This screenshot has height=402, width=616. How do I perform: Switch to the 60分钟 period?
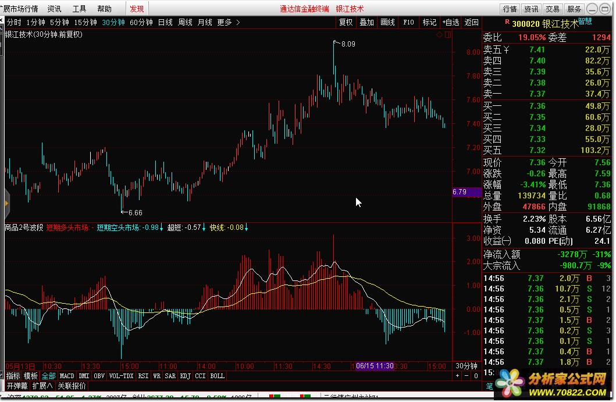(x=141, y=23)
